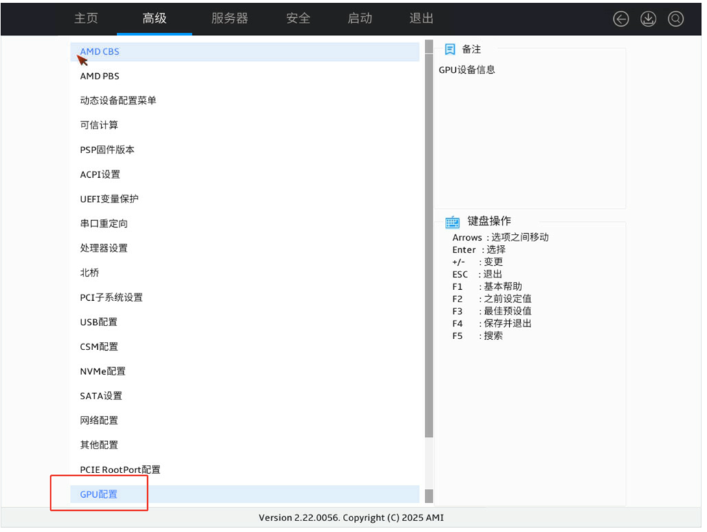Click the back arrow icon in header
The height and width of the screenshot is (532, 707).
click(621, 19)
